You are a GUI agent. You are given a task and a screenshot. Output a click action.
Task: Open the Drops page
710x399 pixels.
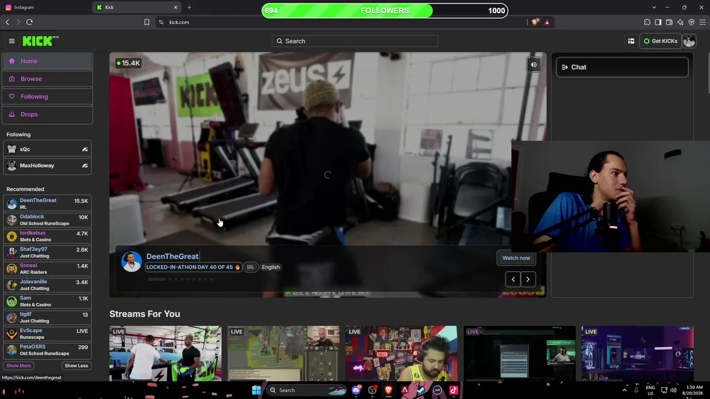point(48,114)
